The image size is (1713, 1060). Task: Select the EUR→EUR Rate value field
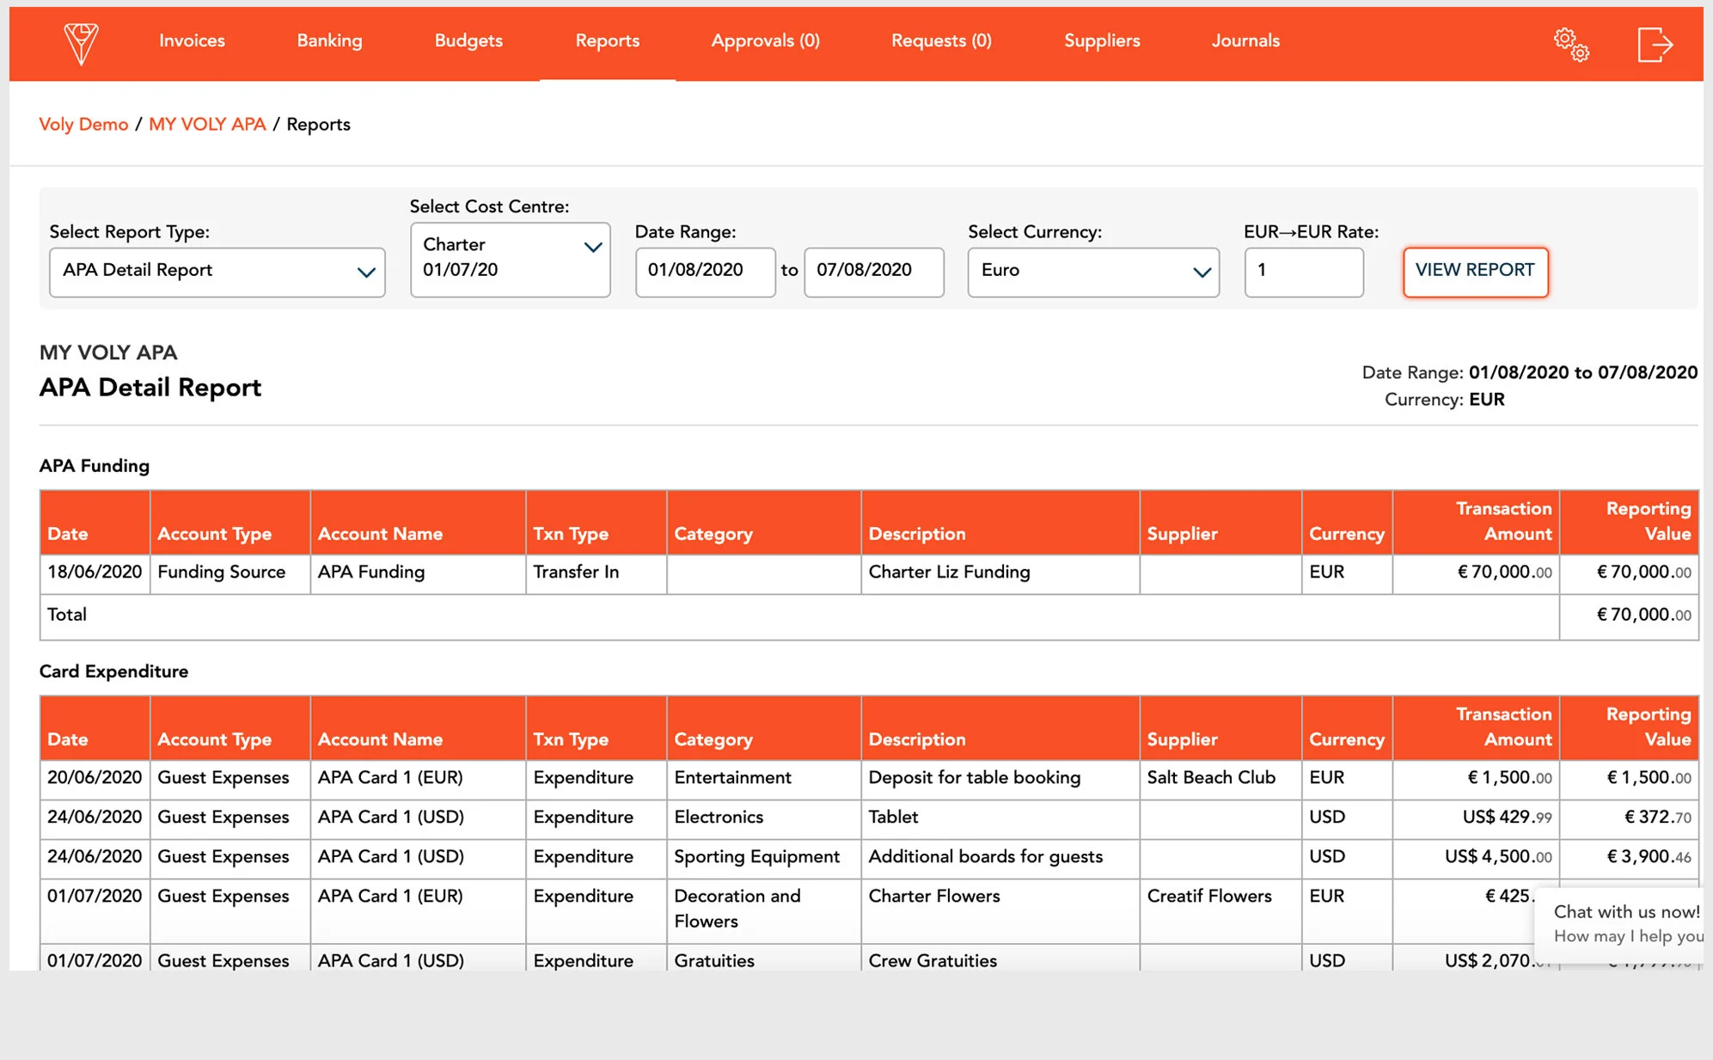tap(1303, 272)
